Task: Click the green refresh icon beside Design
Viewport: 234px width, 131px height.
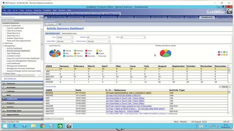Action: [x=60, y=24]
